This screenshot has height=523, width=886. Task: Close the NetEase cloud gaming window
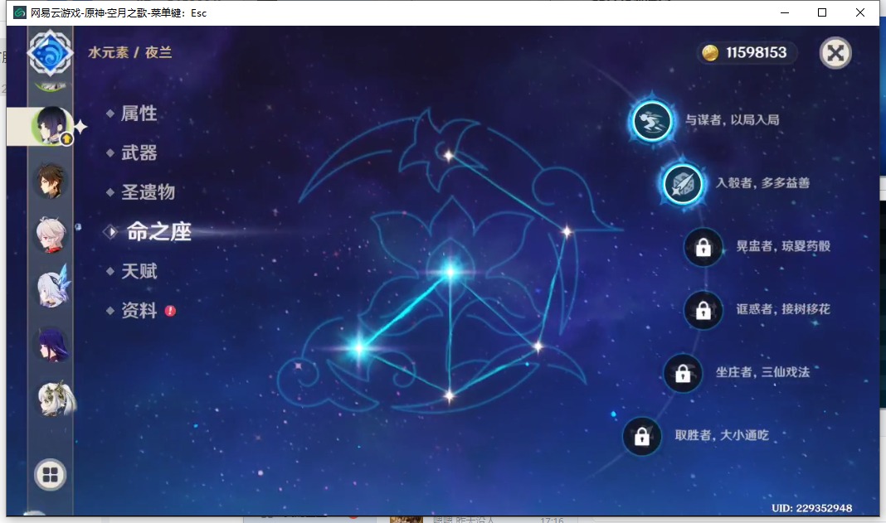click(860, 12)
